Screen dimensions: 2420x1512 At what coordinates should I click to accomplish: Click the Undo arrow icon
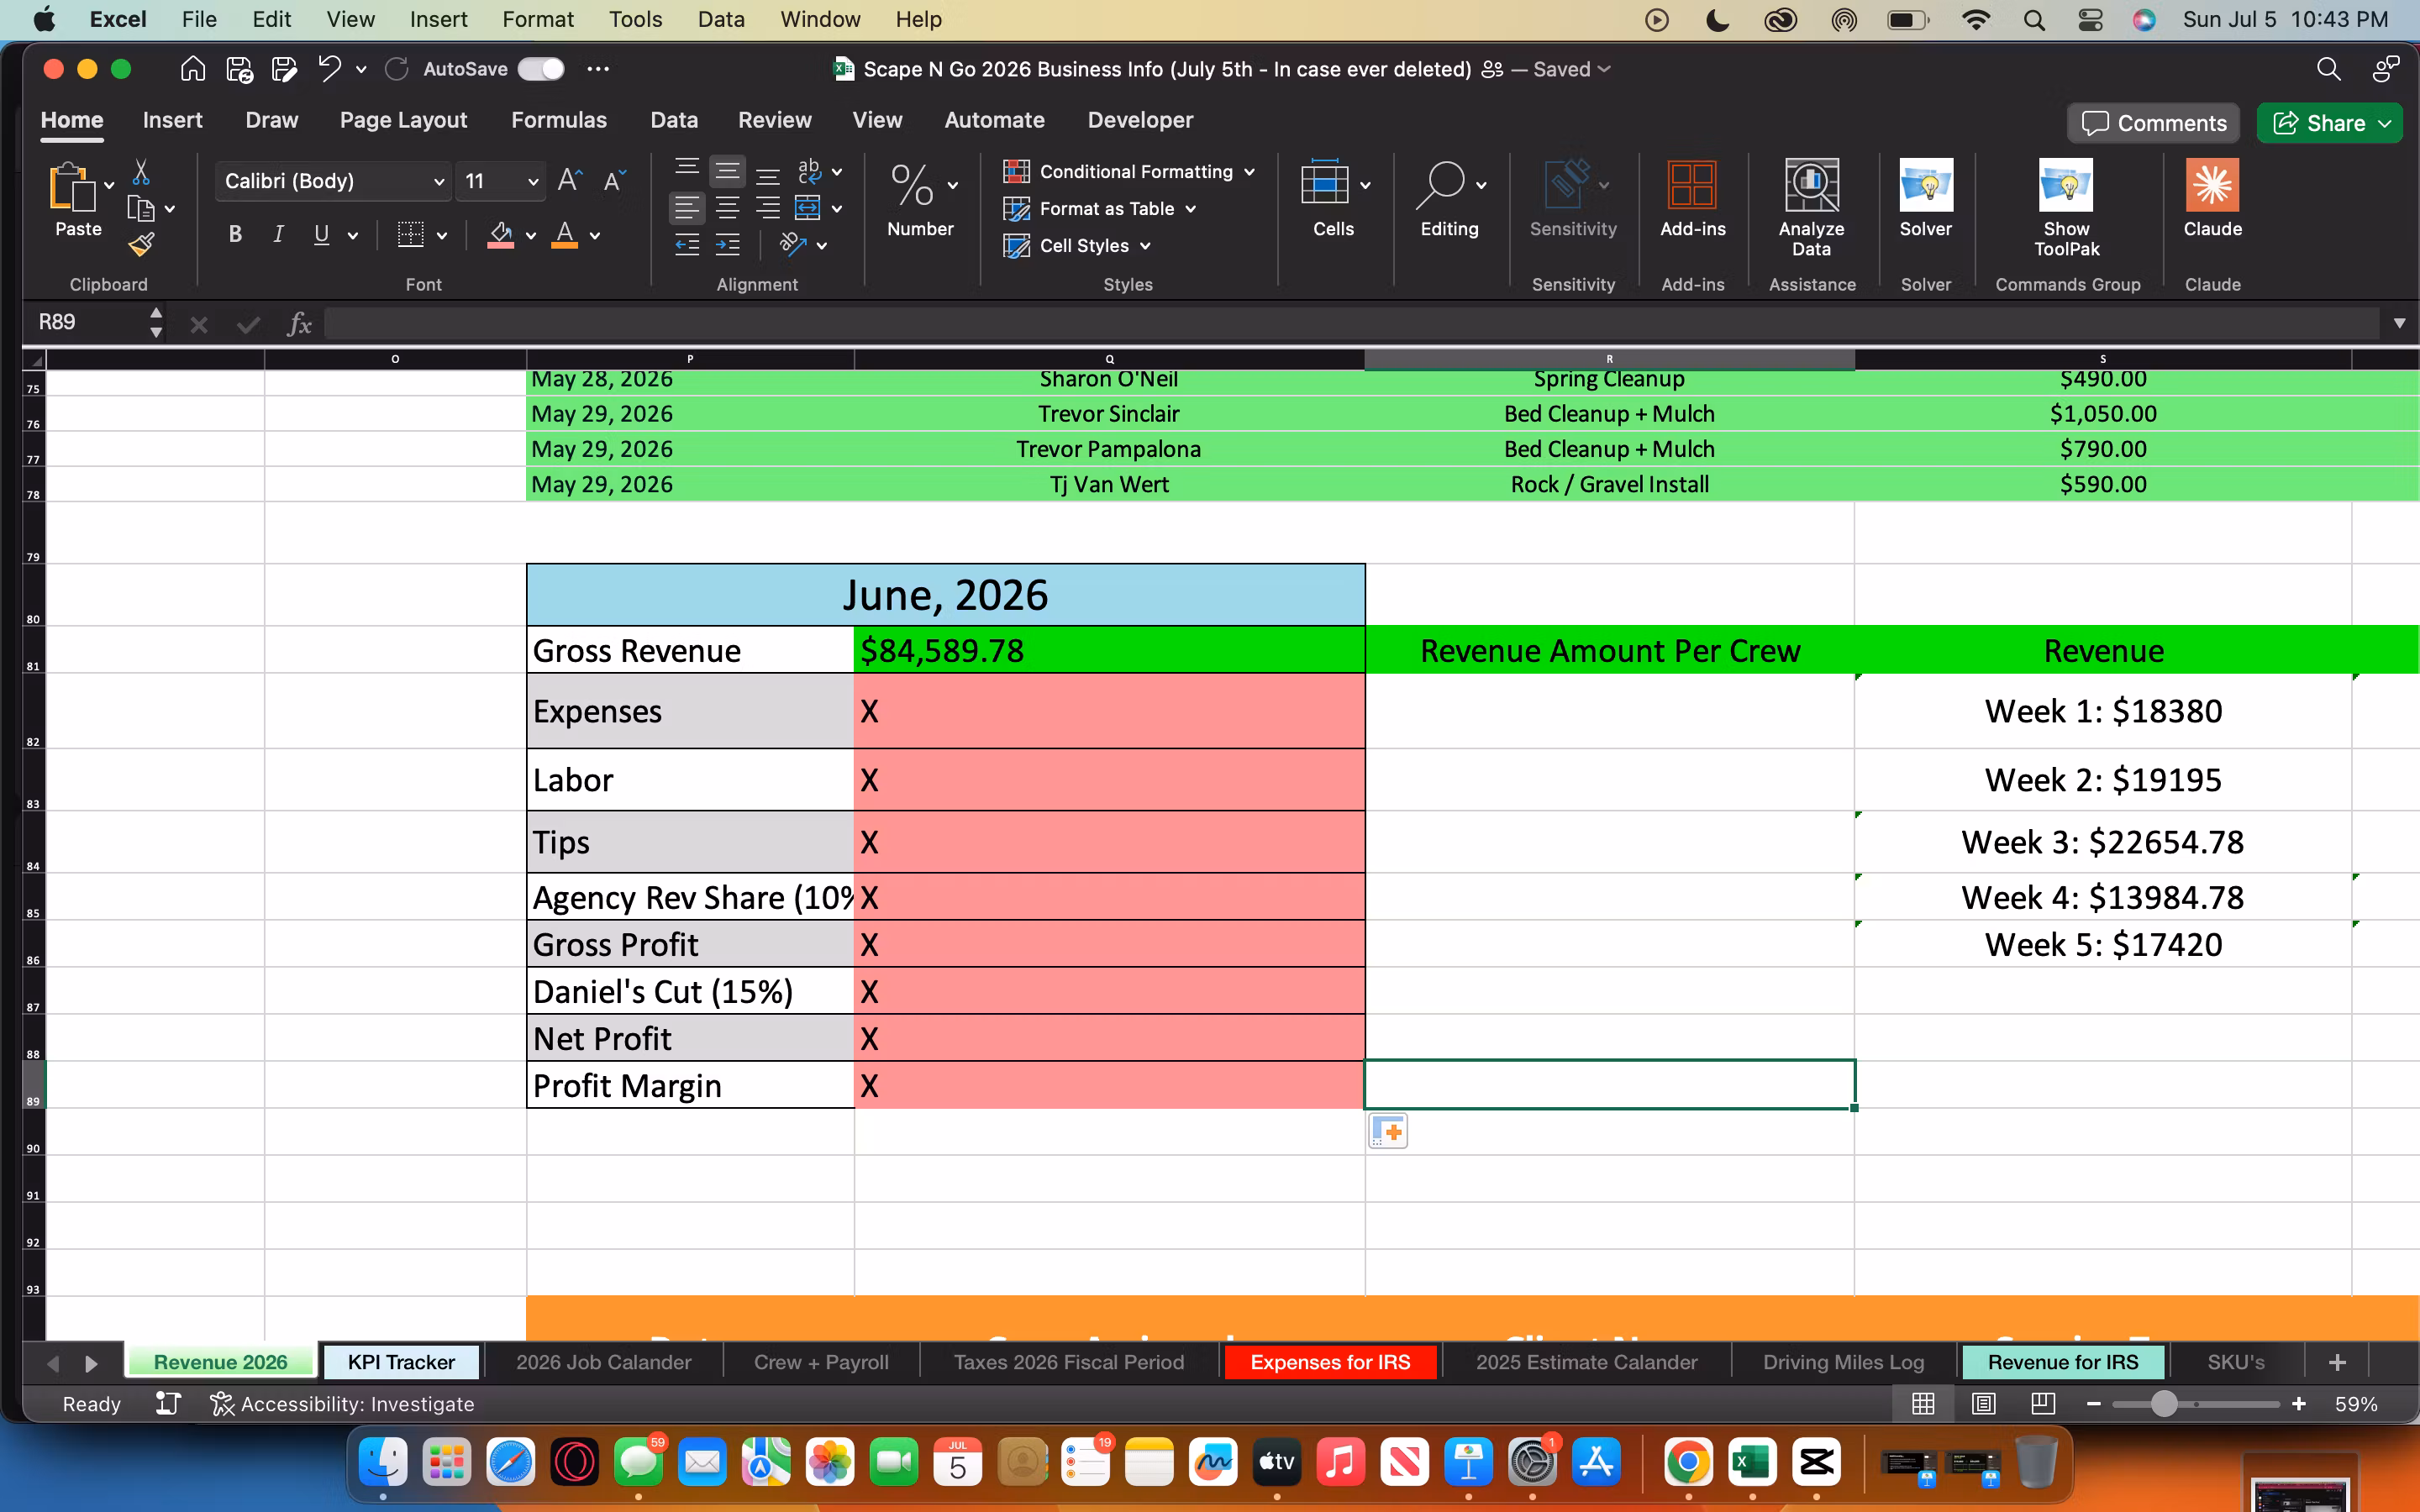329,68
